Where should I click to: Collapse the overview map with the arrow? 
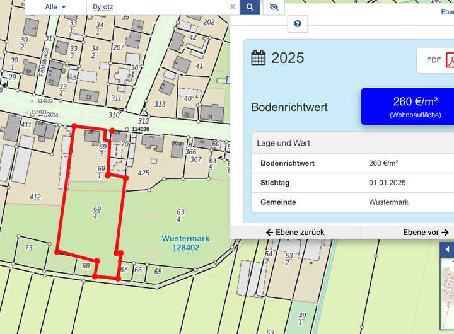click(x=447, y=250)
